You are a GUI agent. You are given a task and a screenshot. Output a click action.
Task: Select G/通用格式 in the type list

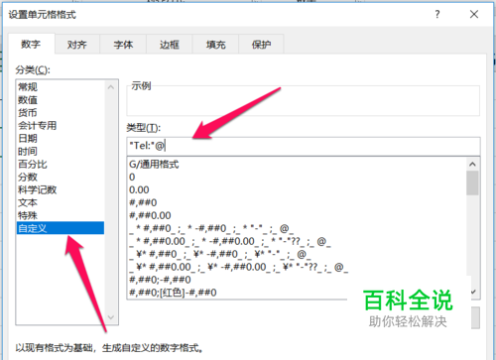pos(297,165)
